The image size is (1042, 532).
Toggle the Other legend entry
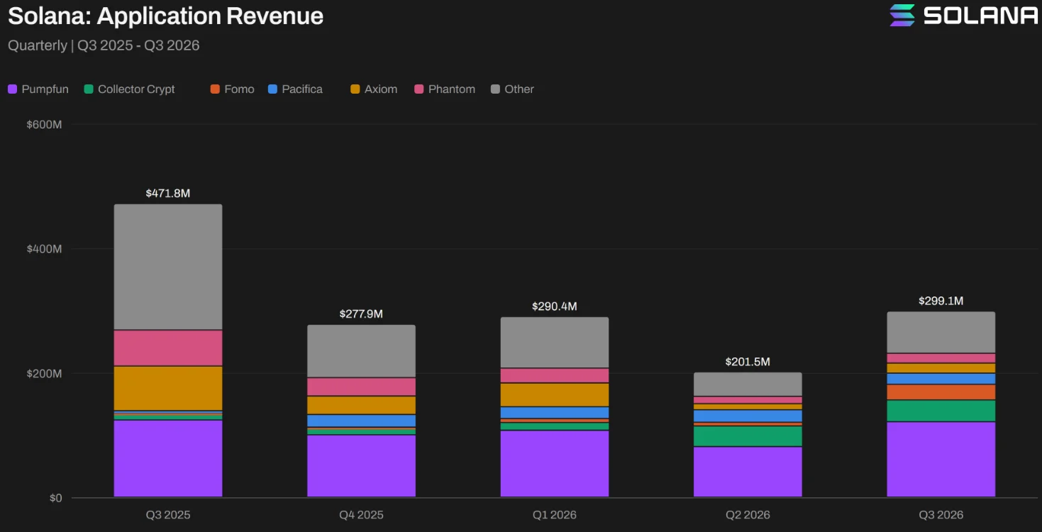coord(512,89)
